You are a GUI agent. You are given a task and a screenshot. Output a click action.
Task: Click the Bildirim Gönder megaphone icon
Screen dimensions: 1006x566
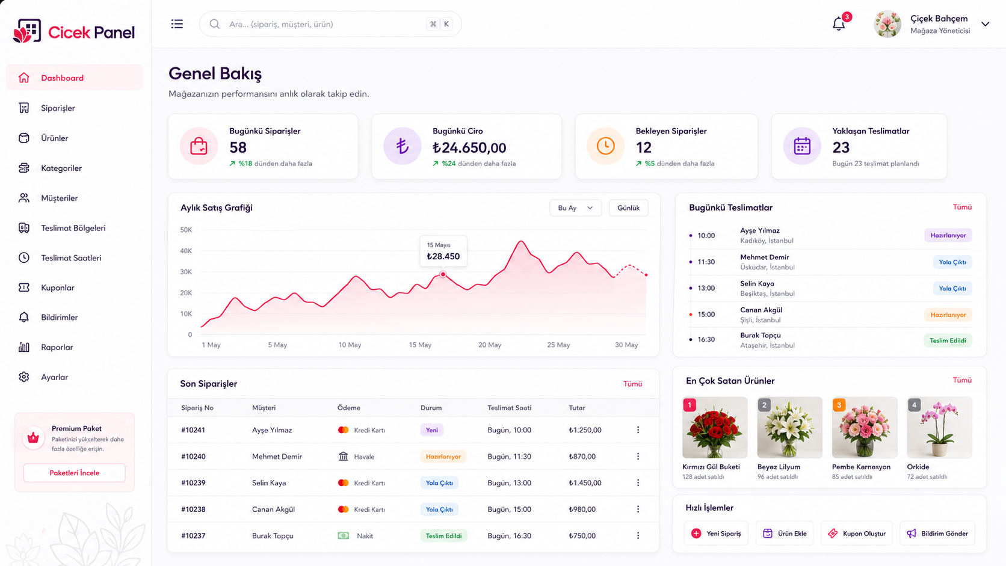[x=912, y=534]
